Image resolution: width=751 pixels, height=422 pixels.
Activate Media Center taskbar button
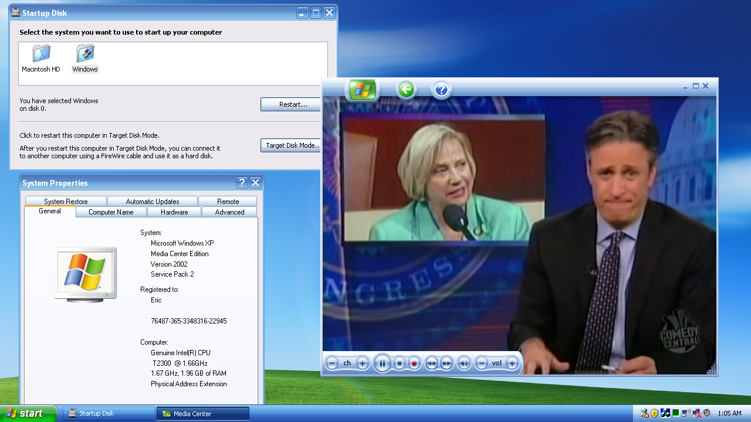pos(203,413)
